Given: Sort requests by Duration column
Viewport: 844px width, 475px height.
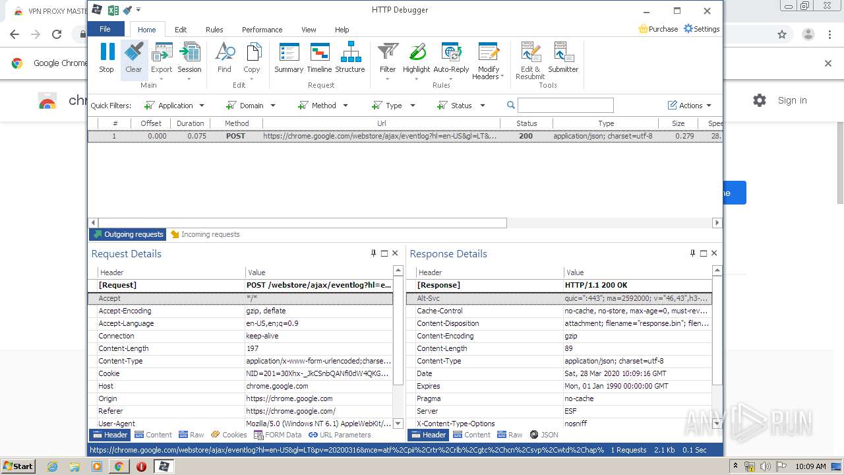Looking at the screenshot, I should 190,123.
